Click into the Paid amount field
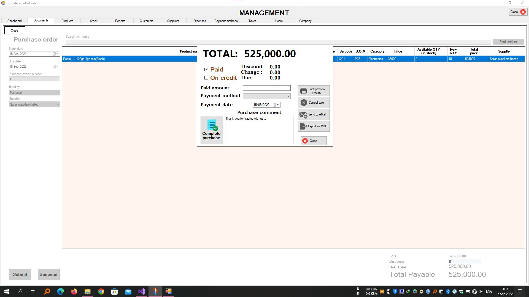This screenshot has width=529, height=297. coord(266,88)
